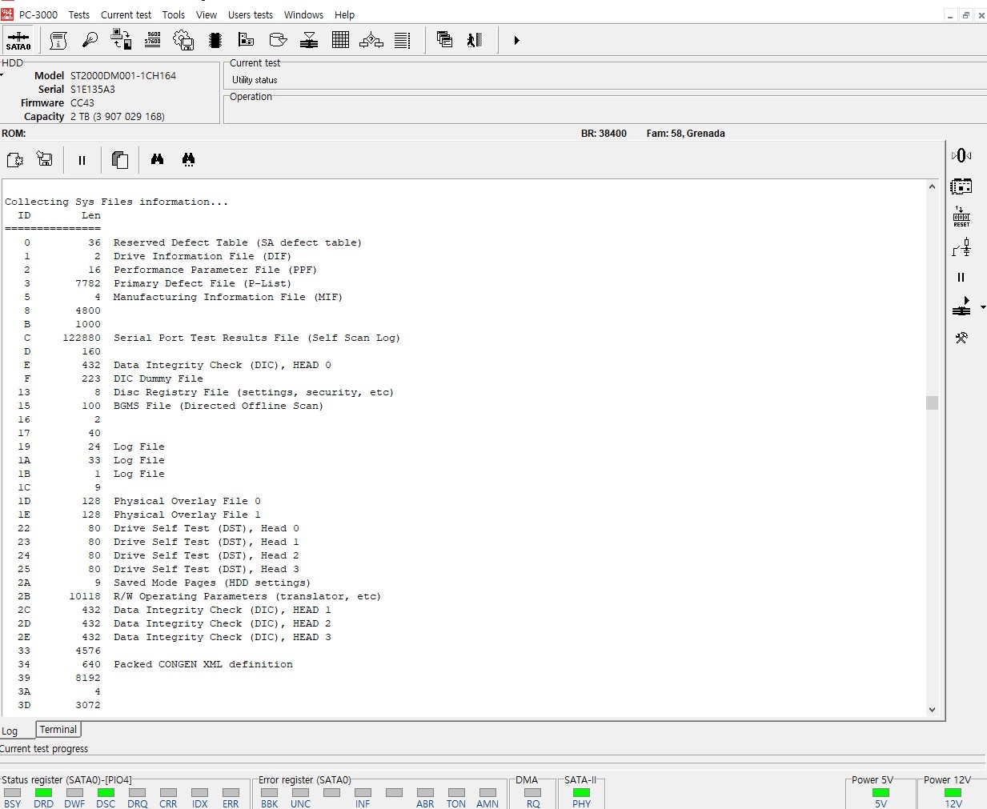Image resolution: width=987 pixels, height=809 pixels.
Task: Click the 'Packed CONGEN XML definition' log row
Action: coord(203,664)
